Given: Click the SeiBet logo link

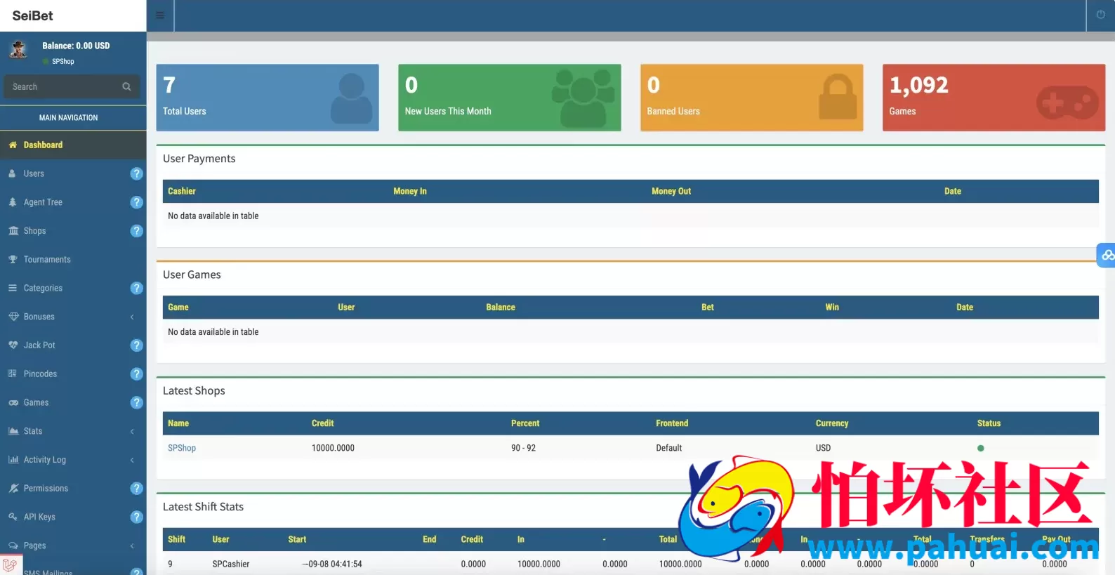Looking at the screenshot, I should pos(33,15).
